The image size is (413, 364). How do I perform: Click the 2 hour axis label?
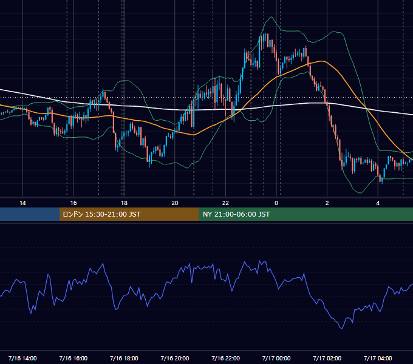327,203
